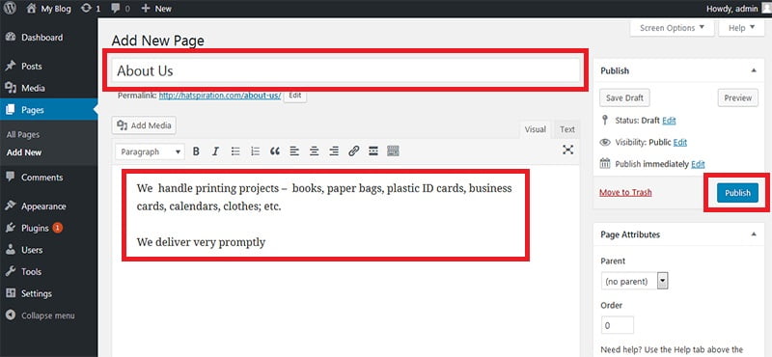Click the Add Media button
Viewport: 772px width, 357px height.
[x=144, y=125]
